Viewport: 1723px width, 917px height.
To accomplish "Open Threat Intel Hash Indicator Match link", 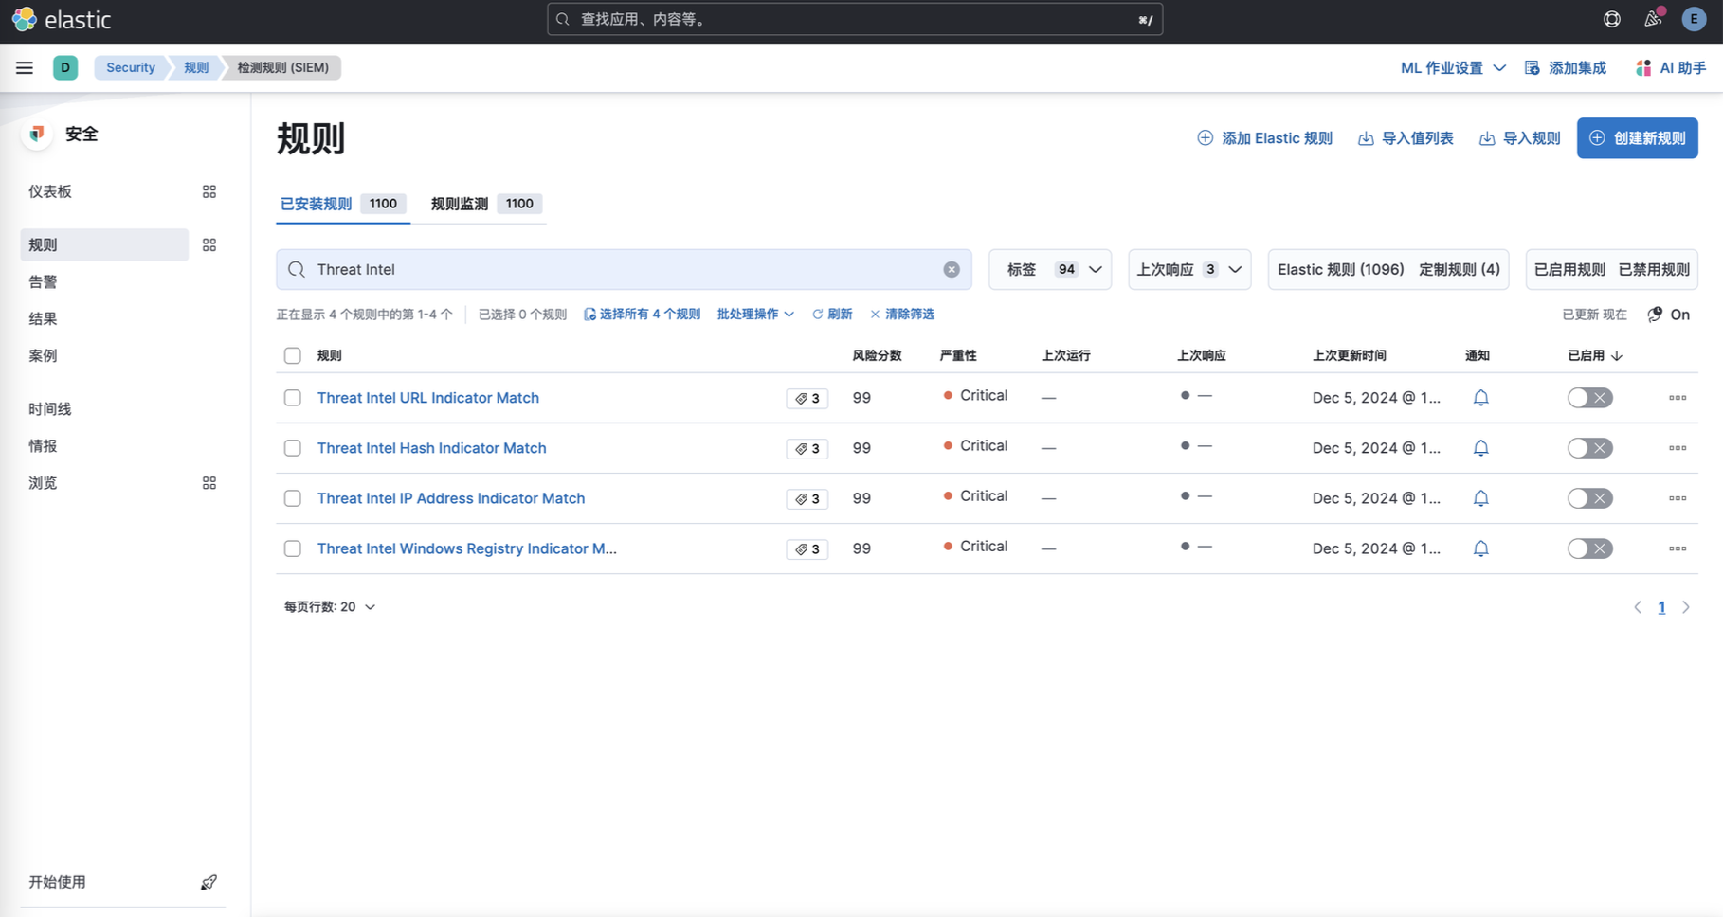I will [431, 448].
